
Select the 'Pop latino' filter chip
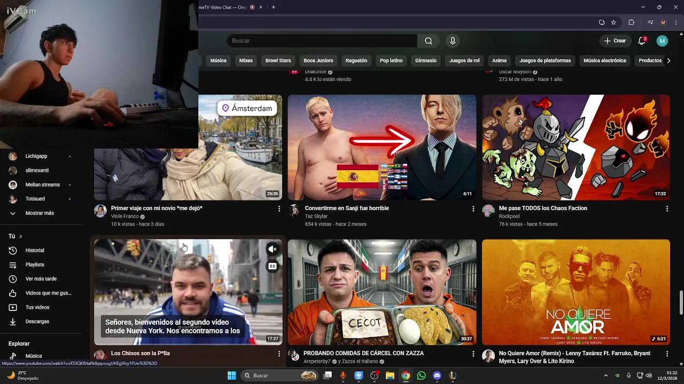(391, 61)
